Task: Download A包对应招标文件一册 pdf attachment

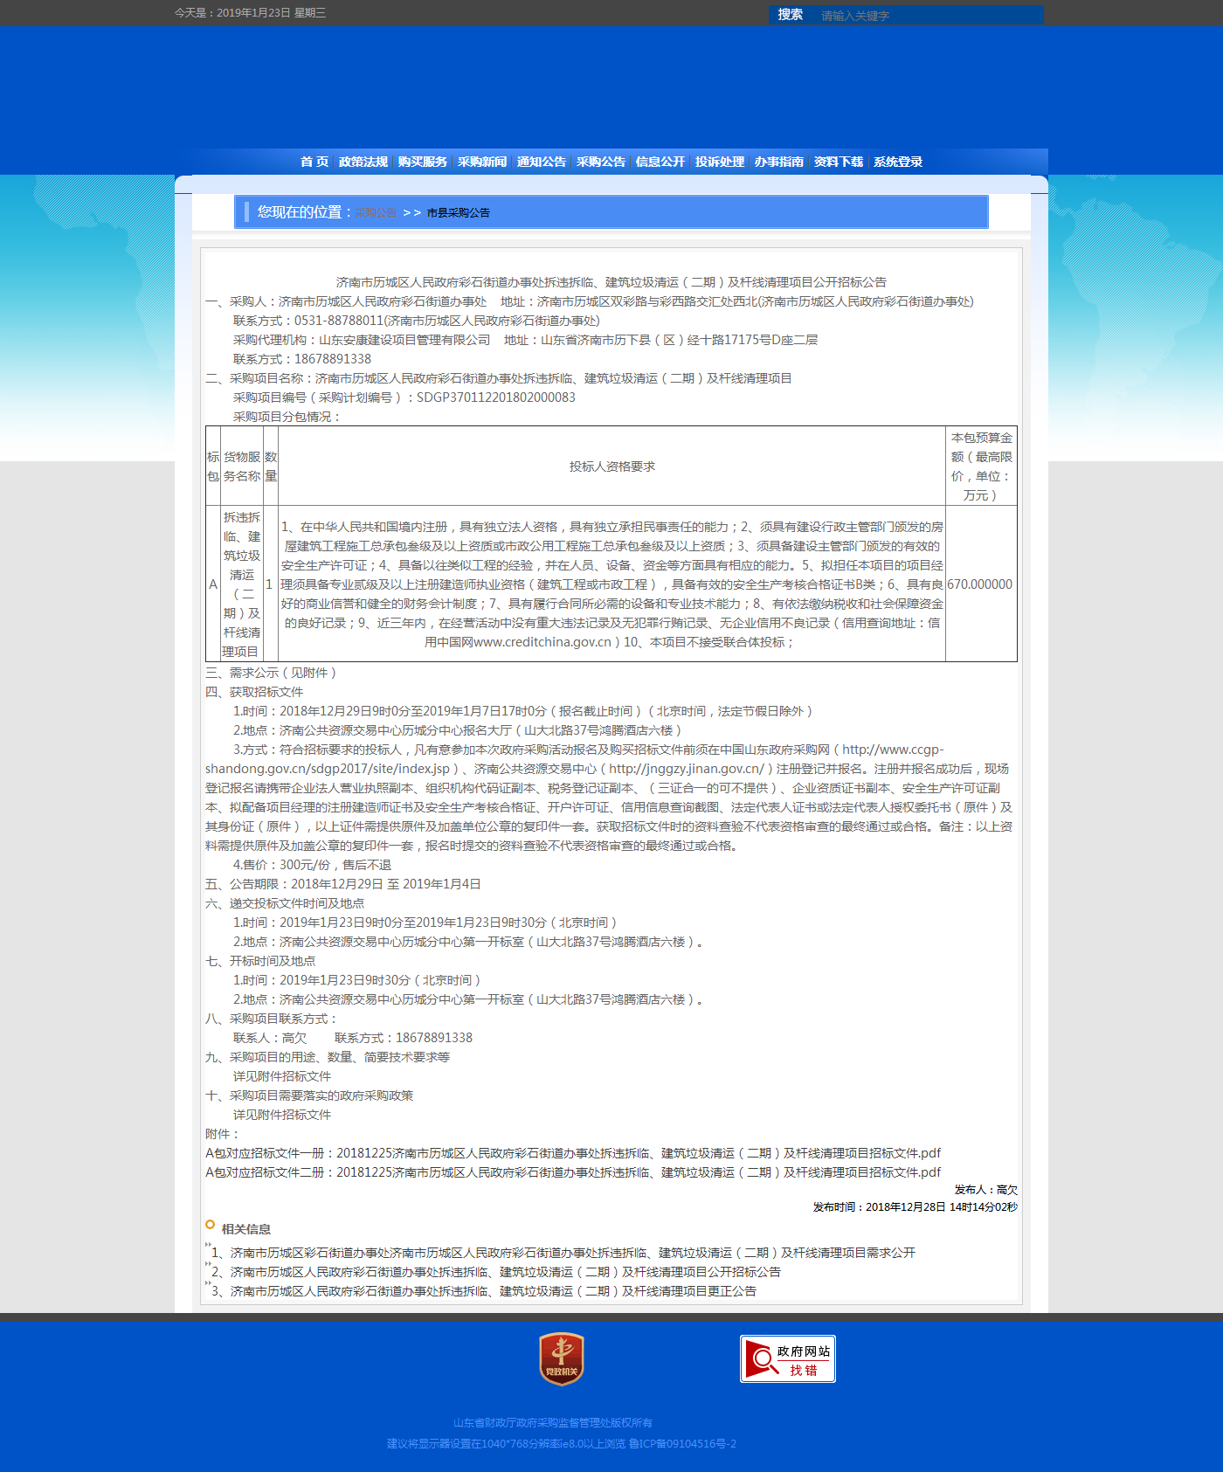Action: [573, 1153]
